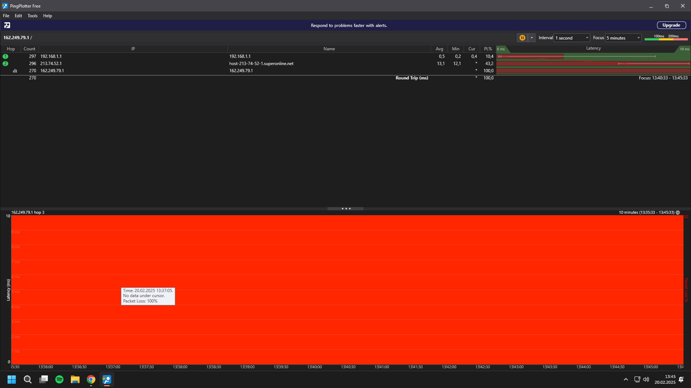Click the PingPlotter logo icon in the banner
Viewport: 691px width, 388px height.
7,25
